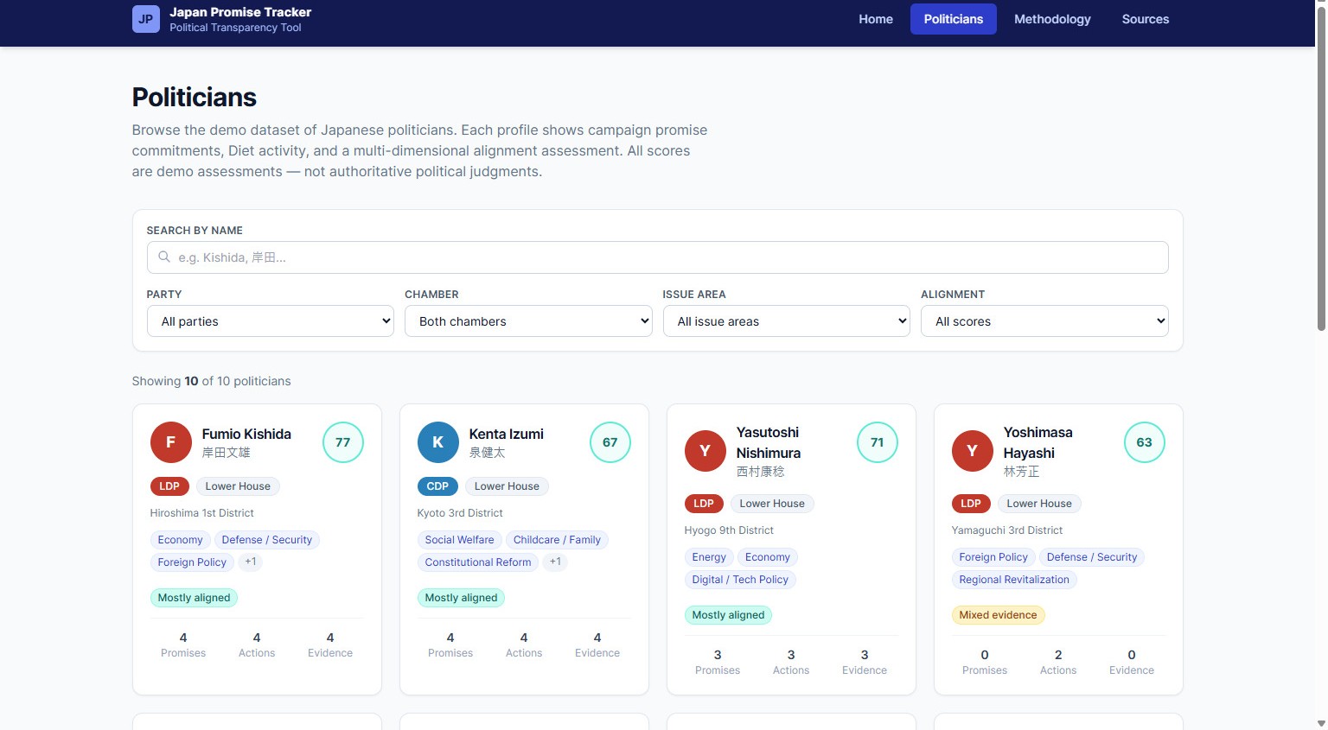The image size is (1328, 730).
Task: Click the Mixed evidence badge on Yoshimasa Hayashi
Action: tap(998, 614)
